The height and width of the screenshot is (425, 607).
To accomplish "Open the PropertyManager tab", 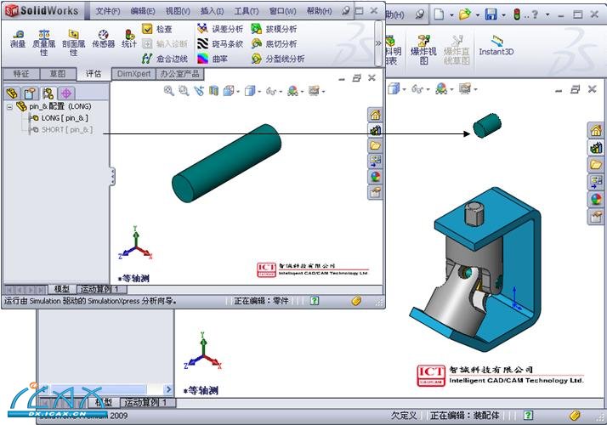I will point(30,93).
